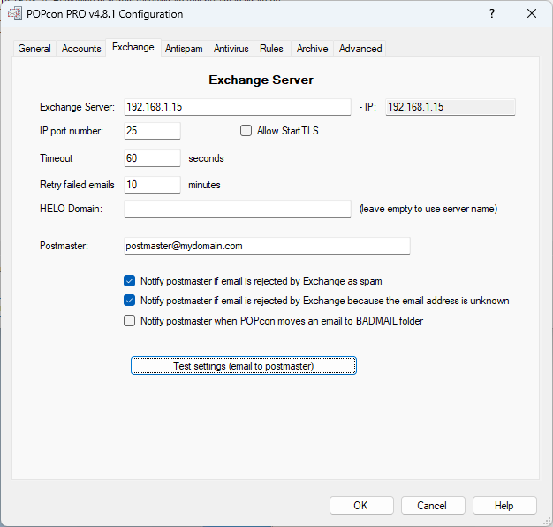This screenshot has height=527, width=553.
Task: Focus the empty HELO Domain field
Action: point(237,209)
